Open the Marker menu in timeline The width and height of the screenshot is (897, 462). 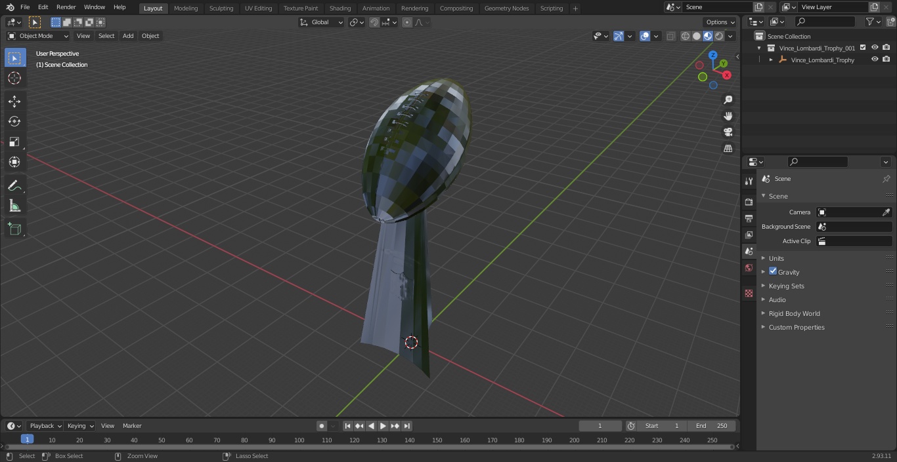132,426
